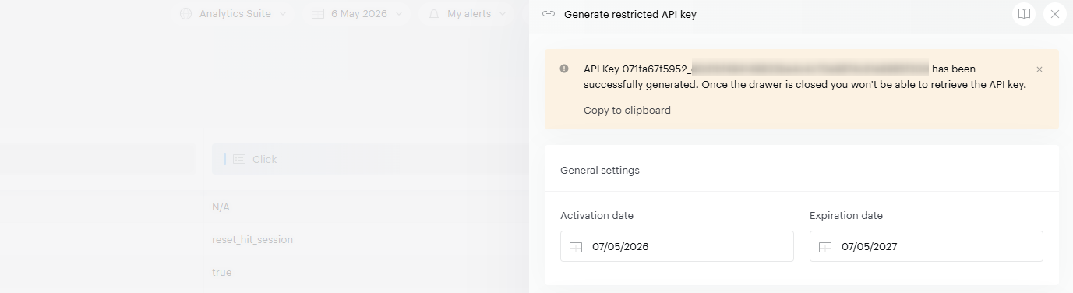1073x293 pixels.
Task: Open the documentation book icon in drawer header
Action: coord(1024,14)
